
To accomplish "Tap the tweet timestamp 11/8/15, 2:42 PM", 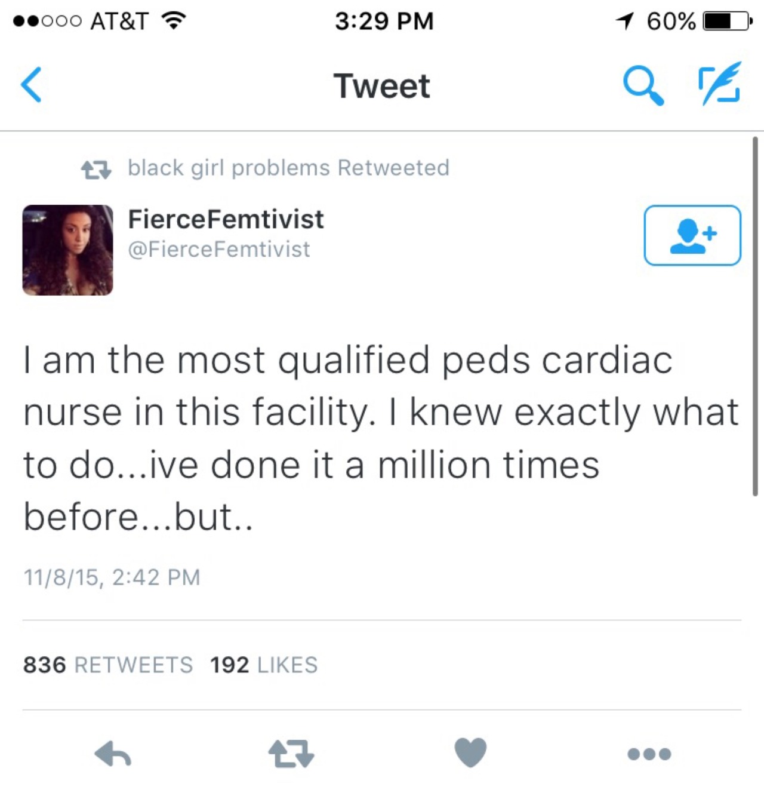I will 112,577.
